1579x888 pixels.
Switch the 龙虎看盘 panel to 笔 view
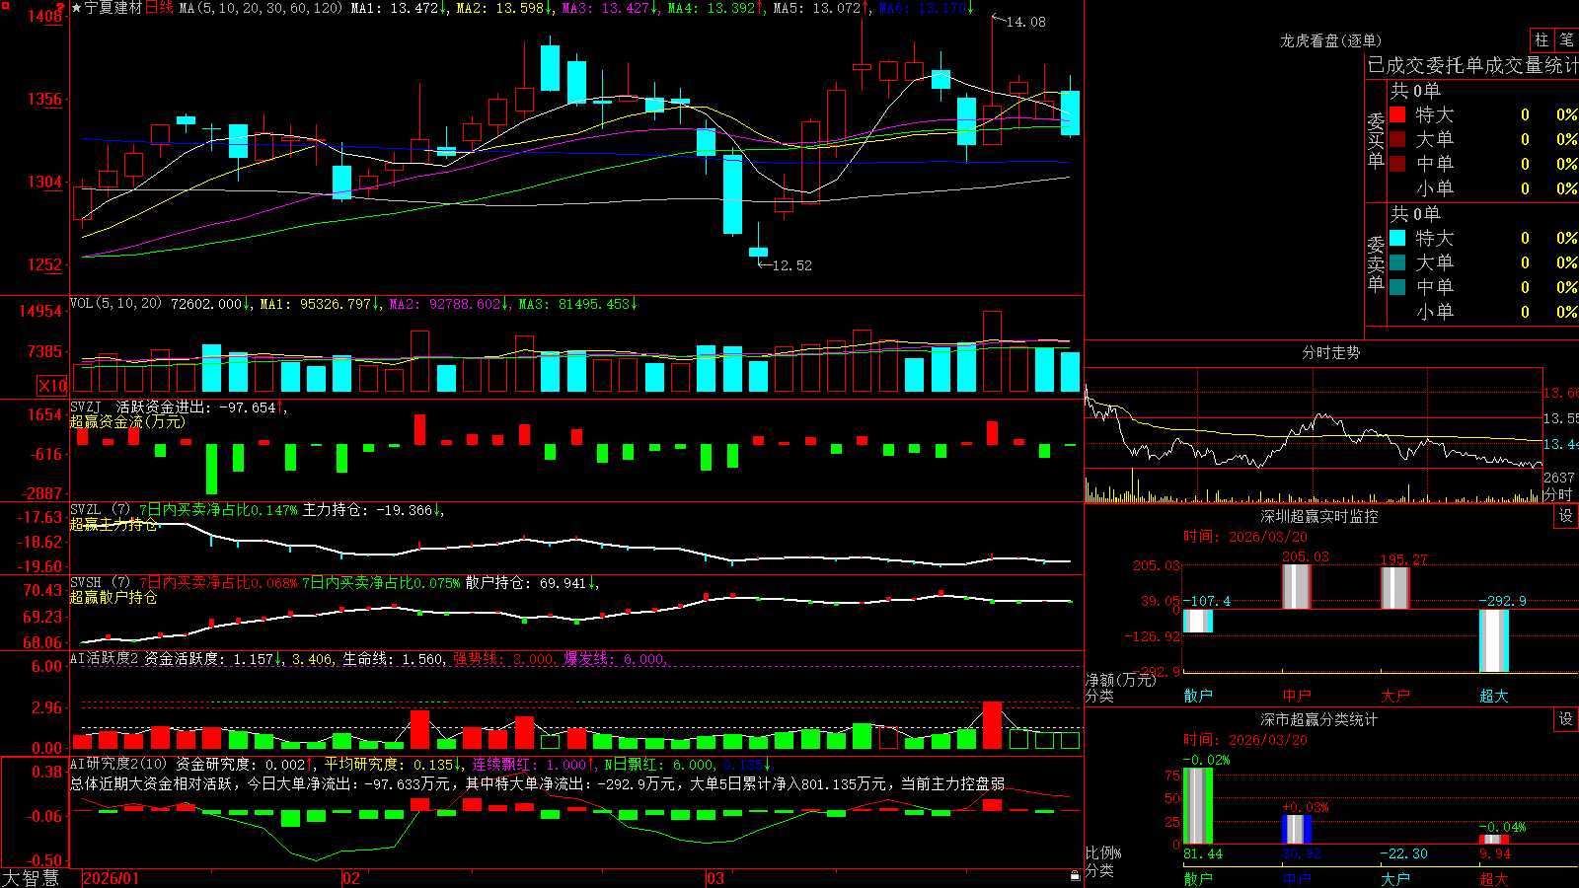coord(1566,39)
